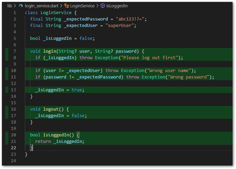Click the logout method name on line 16
This screenshot has height=169, width=236.
tap(51, 109)
